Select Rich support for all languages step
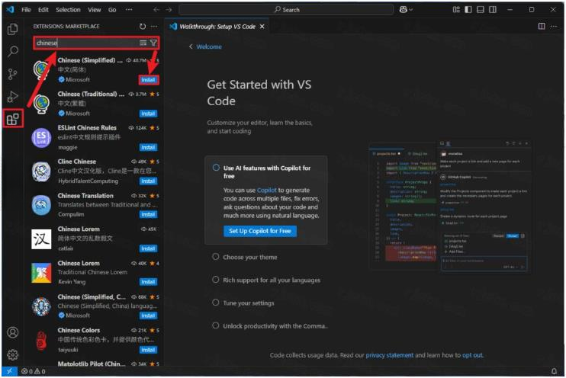Screen dimensions: 566x378 coord(271,280)
